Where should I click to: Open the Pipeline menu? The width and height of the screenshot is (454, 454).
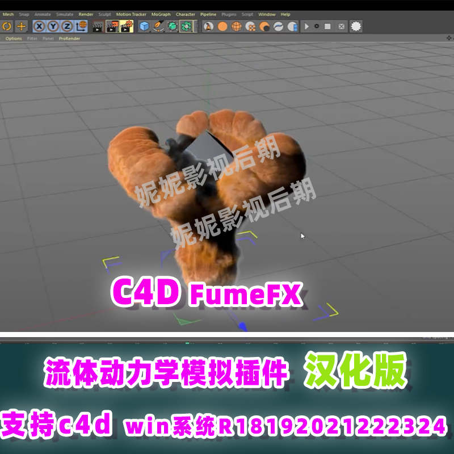[208, 14]
